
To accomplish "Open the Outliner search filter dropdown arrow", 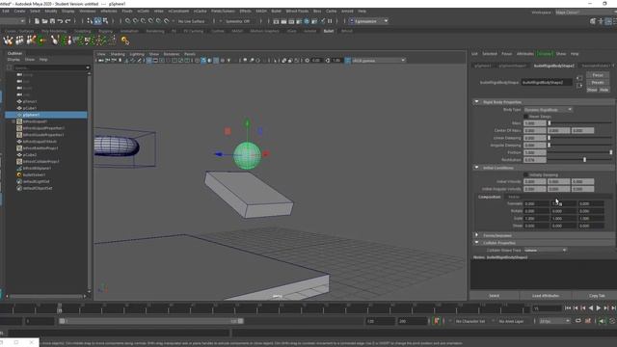I will coord(88,67).
